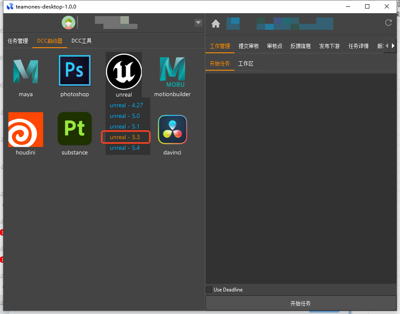
Task: Launch MotionBuilder from the DCC launcher
Action: coord(172,71)
